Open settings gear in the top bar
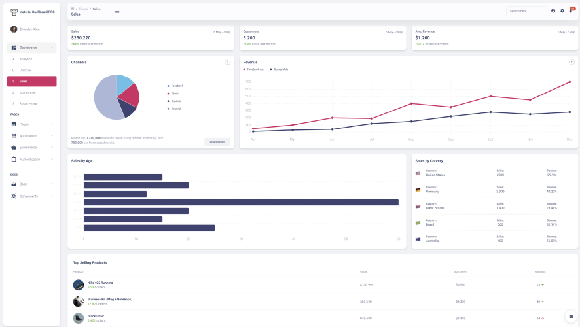 (x=562, y=11)
